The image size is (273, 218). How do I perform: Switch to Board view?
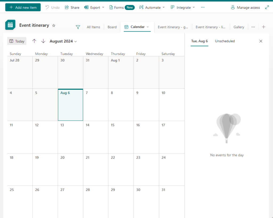pyautogui.click(x=112, y=27)
